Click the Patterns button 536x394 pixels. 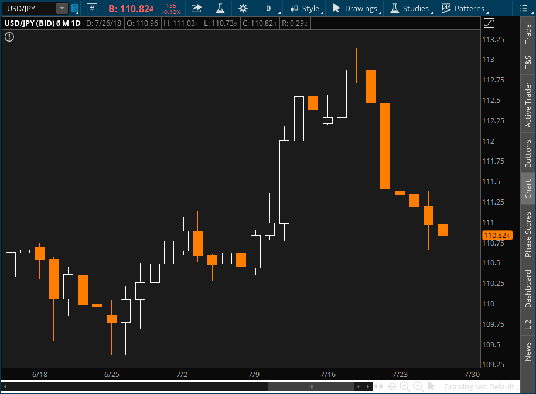pos(463,8)
